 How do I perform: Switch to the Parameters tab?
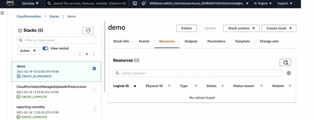point(216,41)
